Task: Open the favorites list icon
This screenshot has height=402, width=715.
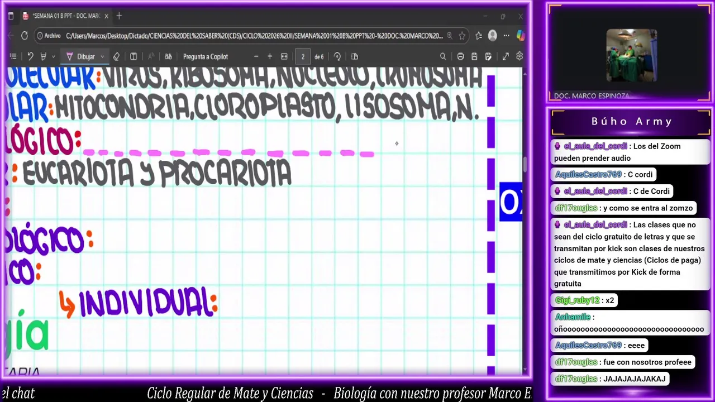Action: pos(479,36)
